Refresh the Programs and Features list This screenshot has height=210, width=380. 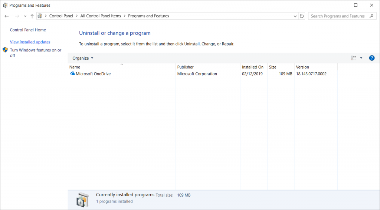tap(302, 16)
